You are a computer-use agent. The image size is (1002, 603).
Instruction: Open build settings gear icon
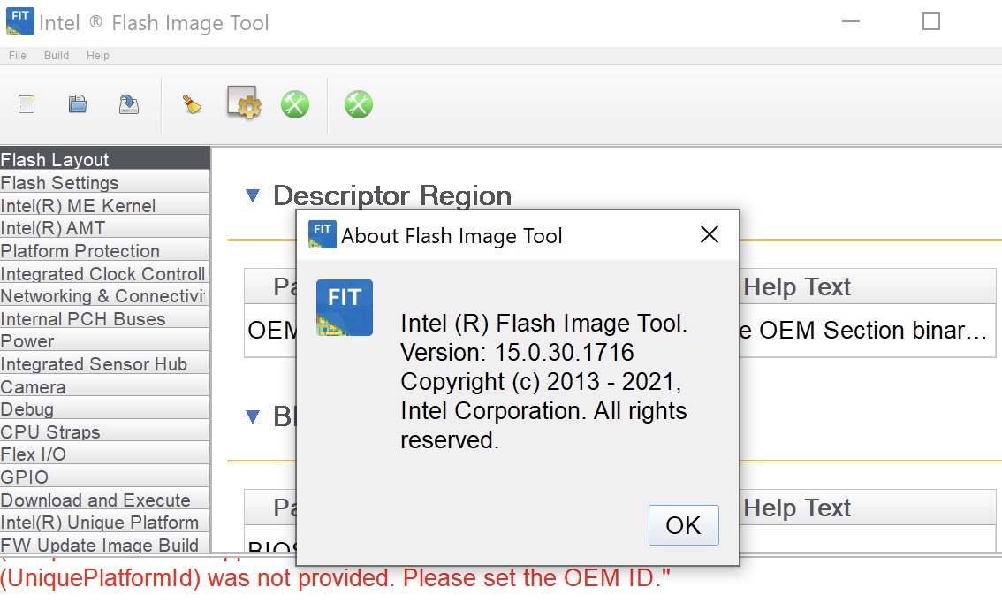point(244,104)
